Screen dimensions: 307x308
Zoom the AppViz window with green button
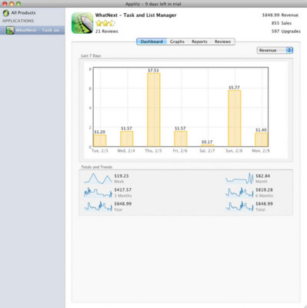18,4
